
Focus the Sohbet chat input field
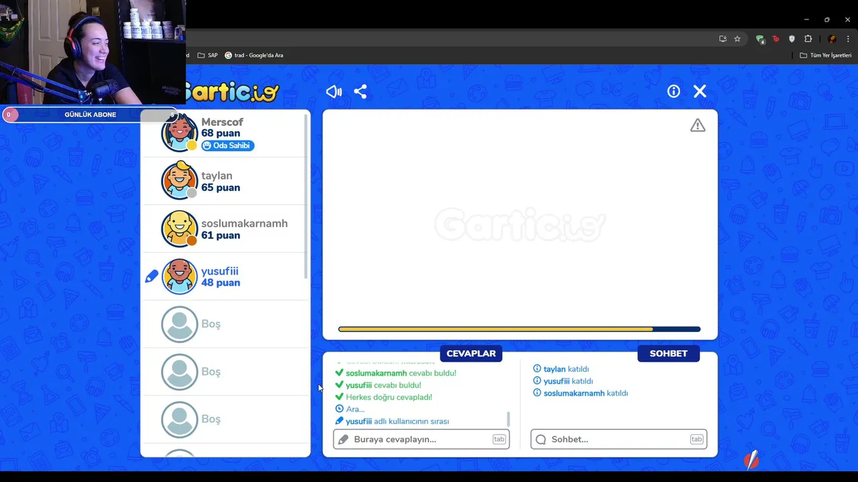click(x=619, y=439)
